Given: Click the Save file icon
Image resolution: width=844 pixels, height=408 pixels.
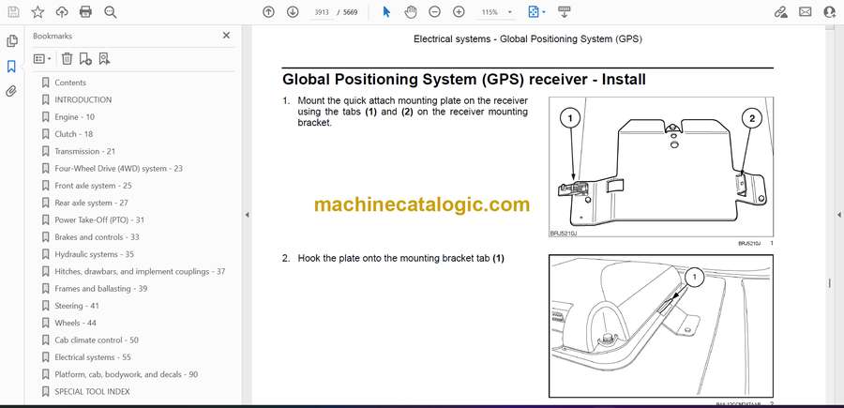Looking at the screenshot, I should 13,12.
